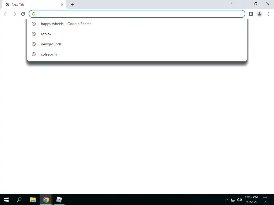Image resolution: width=274 pixels, height=205 pixels.
Task: Open the tab search chevron
Action: (x=231, y=4)
